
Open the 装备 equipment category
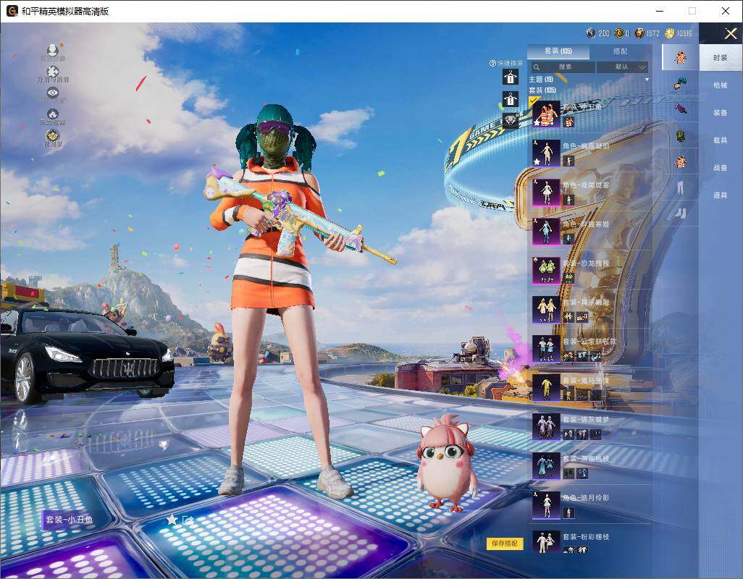(x=721, y=113)
